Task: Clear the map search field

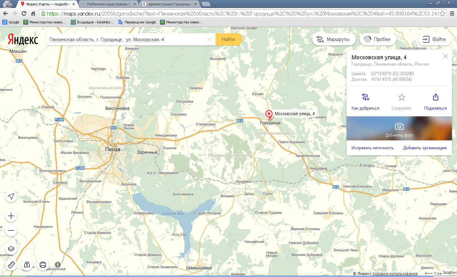Action: tap(209, 39)
